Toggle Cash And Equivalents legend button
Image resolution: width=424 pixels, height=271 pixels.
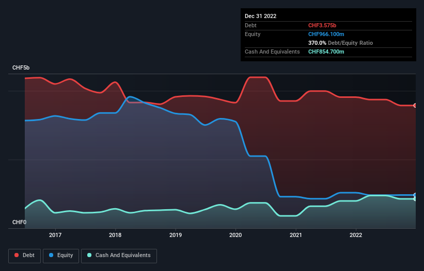(119, 256)
